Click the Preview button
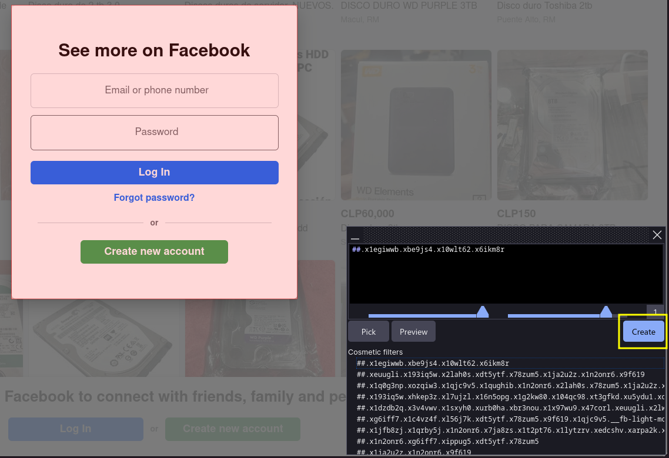Image resolution: width=669 pixels, height=458 pixels. click(413, 332)
